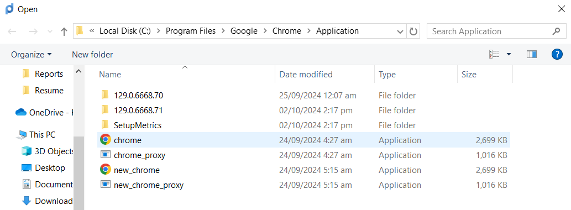Select the chrome application icon
The image size is (571, 210).
point(105,140)
